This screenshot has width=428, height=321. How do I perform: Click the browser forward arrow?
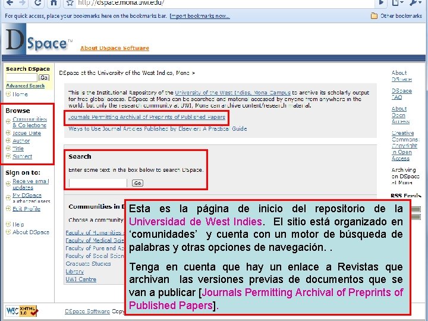pos(23,3)
